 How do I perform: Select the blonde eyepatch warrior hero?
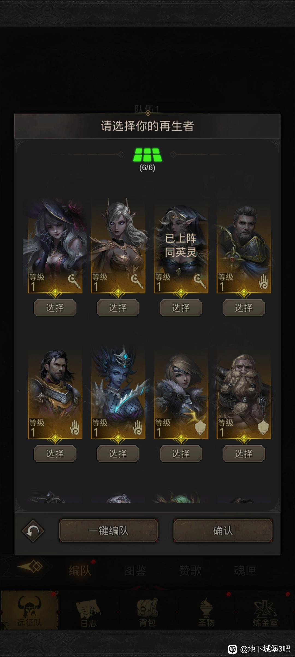[x=181, y=454]
